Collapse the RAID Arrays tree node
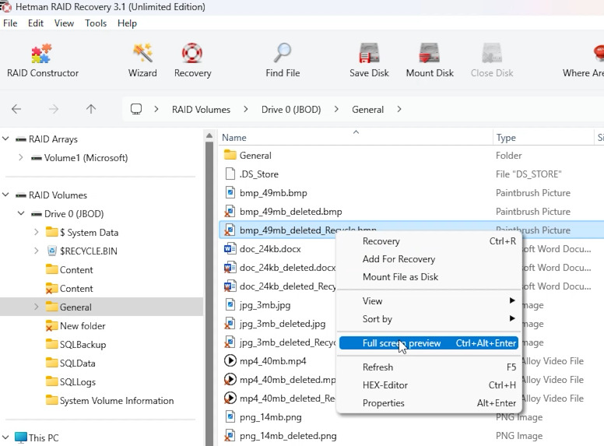 [5, 139]
